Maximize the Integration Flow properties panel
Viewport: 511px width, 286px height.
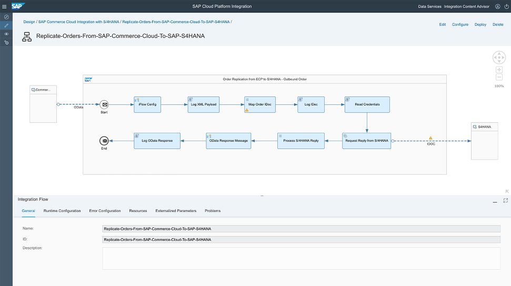coord(505,200)
